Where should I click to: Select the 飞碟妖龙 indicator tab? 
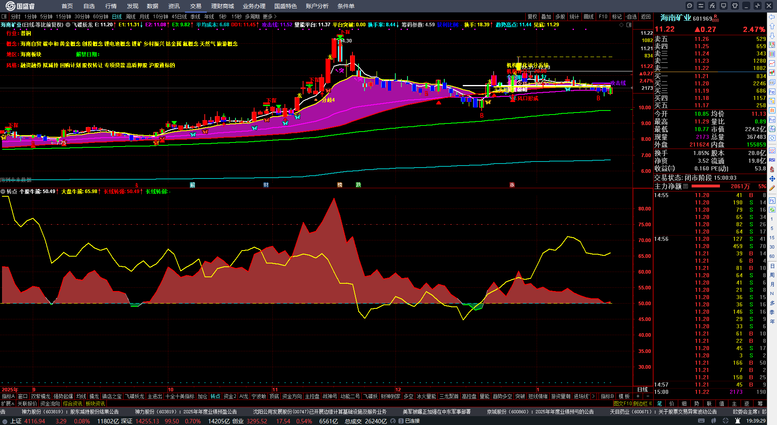(134, 396)
